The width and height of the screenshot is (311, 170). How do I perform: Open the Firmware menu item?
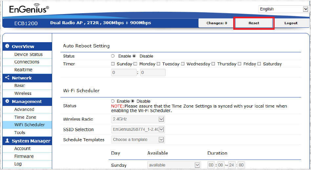(x=24, y=156)
